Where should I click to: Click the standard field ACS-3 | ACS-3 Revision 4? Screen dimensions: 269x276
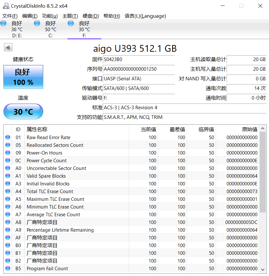(x=185, y=108)
